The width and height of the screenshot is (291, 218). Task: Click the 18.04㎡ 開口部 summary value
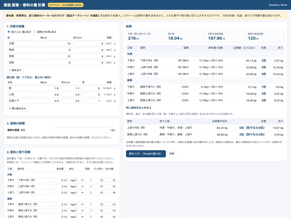175,38
